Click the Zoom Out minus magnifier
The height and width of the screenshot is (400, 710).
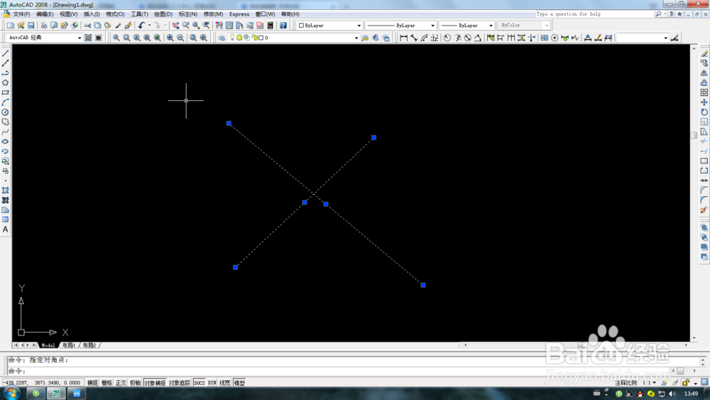click(180, 38)
